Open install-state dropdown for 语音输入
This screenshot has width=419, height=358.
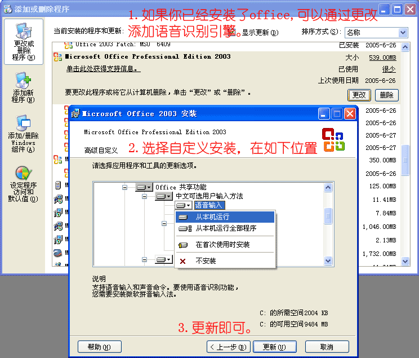tap(184, 205)
